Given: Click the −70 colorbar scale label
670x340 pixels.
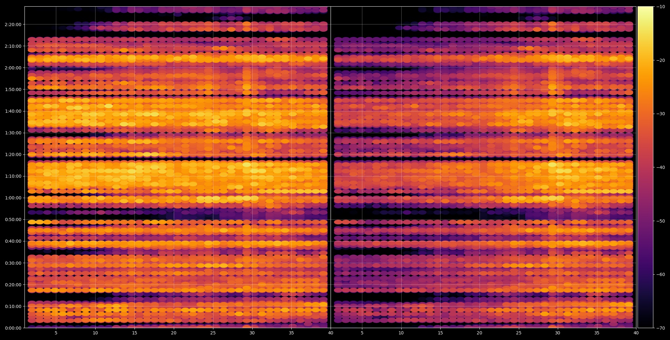Looking at the screenshot, I should point(661,328).
